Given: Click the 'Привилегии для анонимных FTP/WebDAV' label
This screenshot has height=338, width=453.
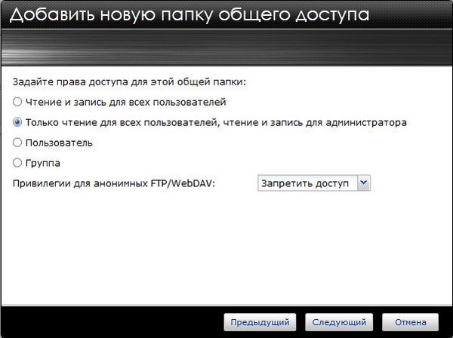Looking at the screenshot, I should pos(115,183).
